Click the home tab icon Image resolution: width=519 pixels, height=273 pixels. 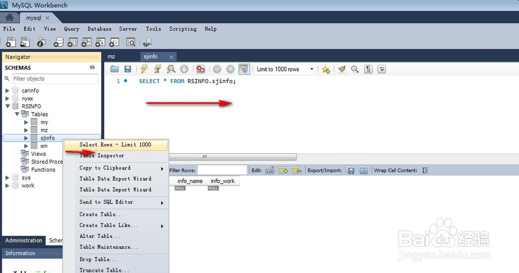9,18
